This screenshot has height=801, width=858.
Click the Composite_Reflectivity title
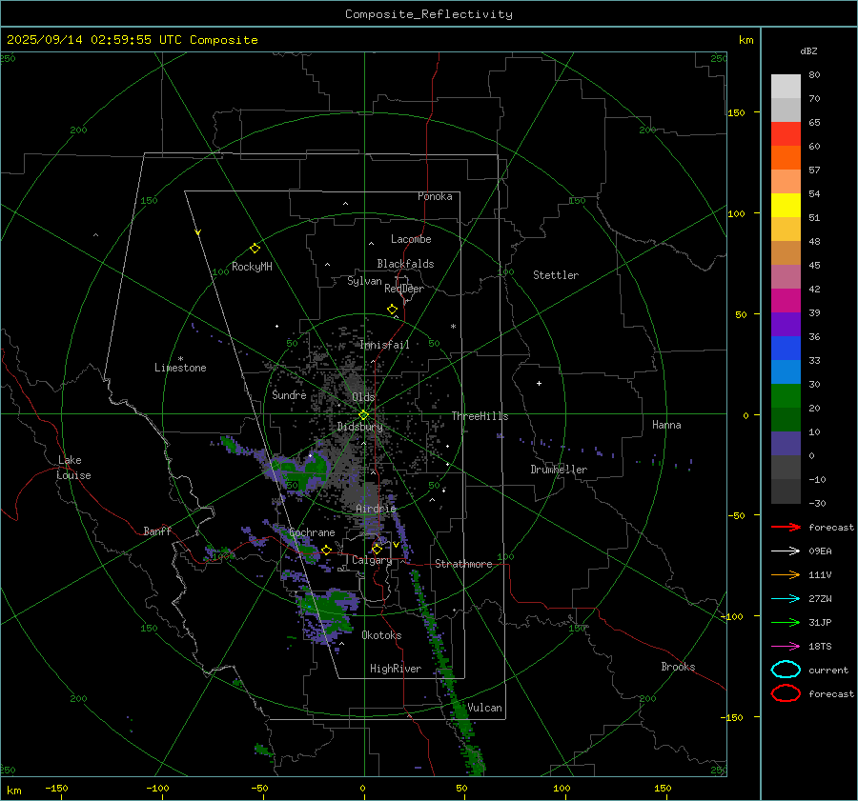[x=429, y=14]
